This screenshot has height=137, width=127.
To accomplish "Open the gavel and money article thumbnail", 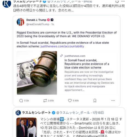I will click(x=37, y=73).
